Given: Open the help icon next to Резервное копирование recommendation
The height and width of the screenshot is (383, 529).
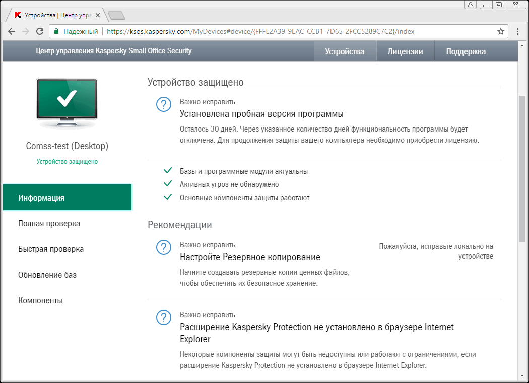Looking at the screenshot, I should pos(163,247).
